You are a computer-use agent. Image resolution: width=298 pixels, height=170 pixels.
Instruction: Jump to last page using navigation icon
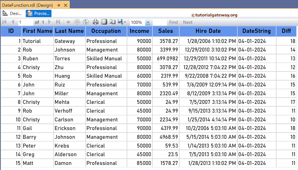pos(58,22)
